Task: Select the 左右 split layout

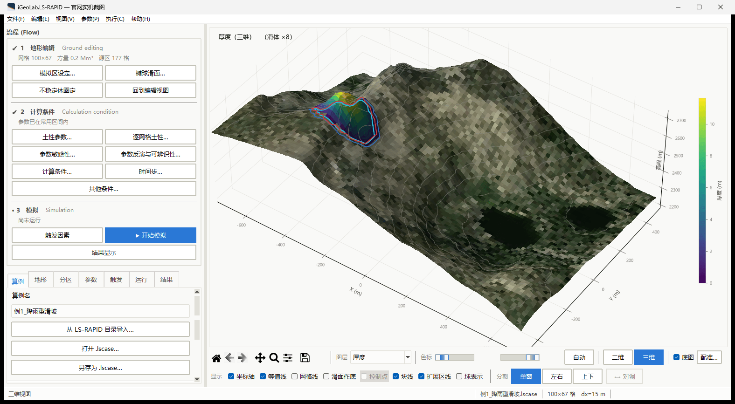Action: tap(557, 377)
